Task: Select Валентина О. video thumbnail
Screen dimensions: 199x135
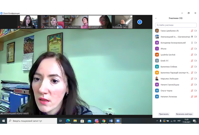Action: click(x=76, y=22)
